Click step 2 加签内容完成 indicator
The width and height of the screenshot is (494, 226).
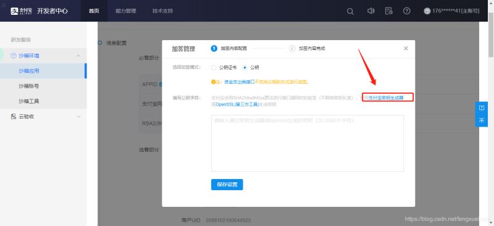click(x=307, y=49)
